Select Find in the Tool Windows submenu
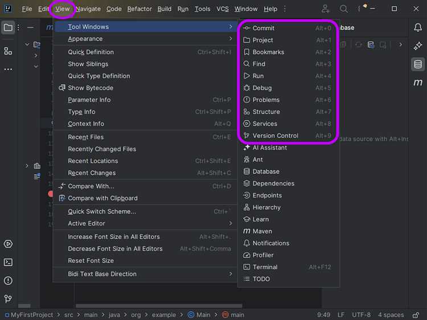 click(288, 64)
